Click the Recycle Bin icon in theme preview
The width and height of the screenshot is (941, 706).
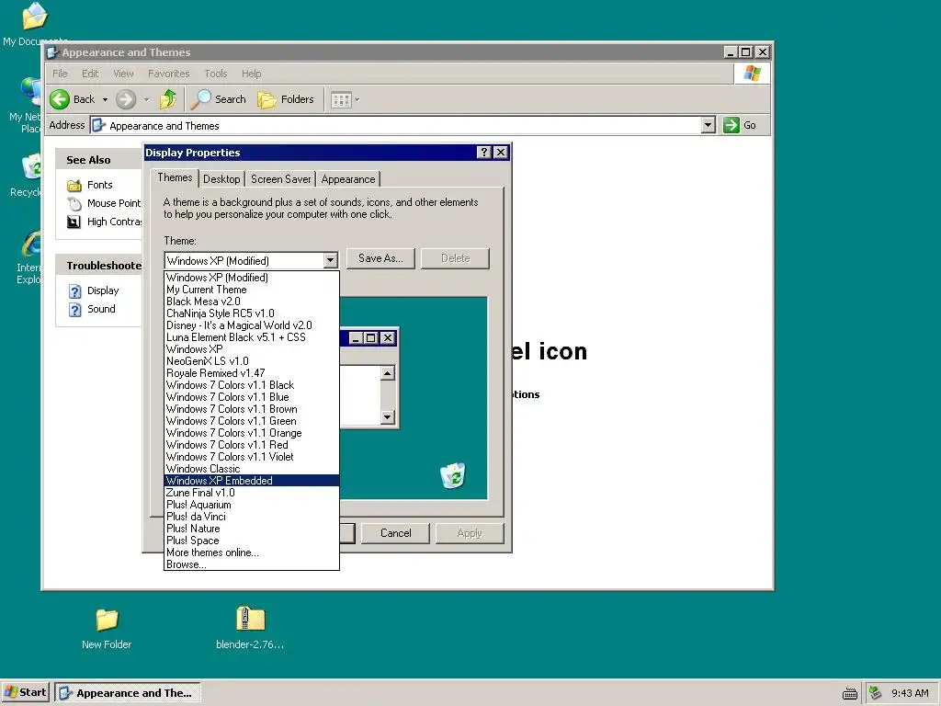[x=452, y=475]
